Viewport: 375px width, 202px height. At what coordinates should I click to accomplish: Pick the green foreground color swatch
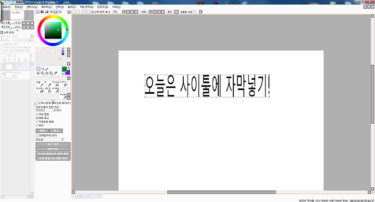[64, 69]
